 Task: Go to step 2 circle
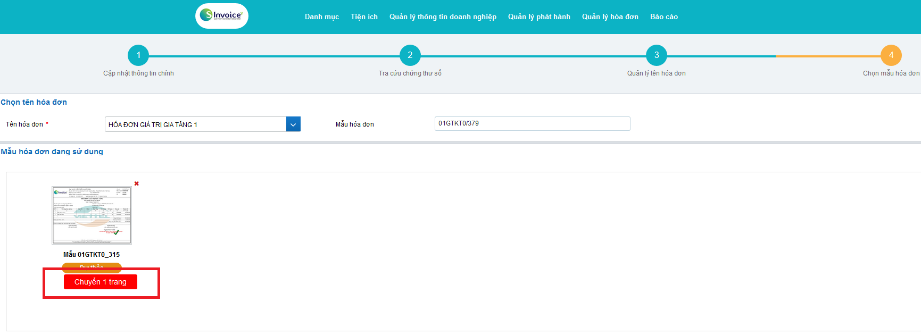coord(410,55)
